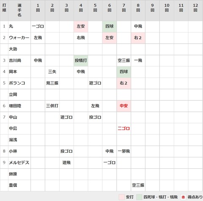The image size is (203, 201).
Task: Click 岡本's 2回 result 三失
Action: coord(52,72)
